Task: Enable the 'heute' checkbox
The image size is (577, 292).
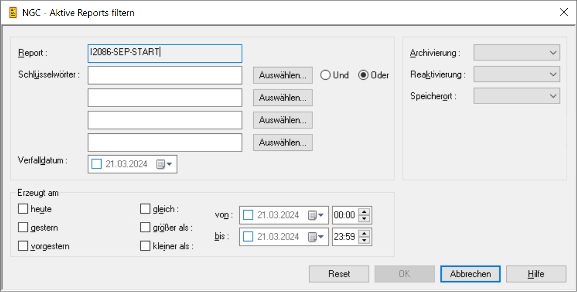Action: (x=23, y=209)
